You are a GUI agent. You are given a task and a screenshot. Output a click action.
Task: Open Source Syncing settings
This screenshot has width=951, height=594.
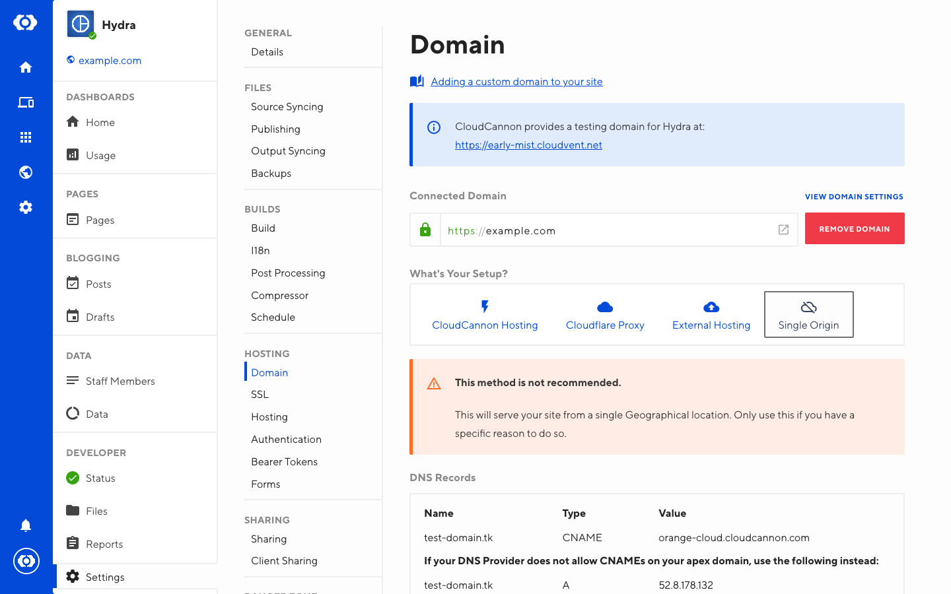click(287, 107)
